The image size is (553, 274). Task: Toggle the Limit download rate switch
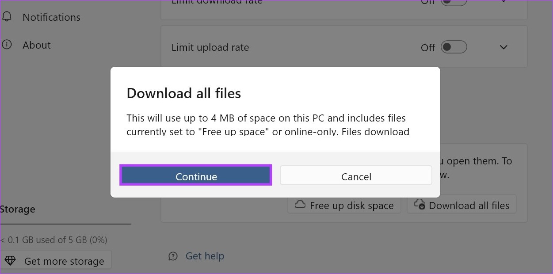pyautogui.click(x=454, y=2)
